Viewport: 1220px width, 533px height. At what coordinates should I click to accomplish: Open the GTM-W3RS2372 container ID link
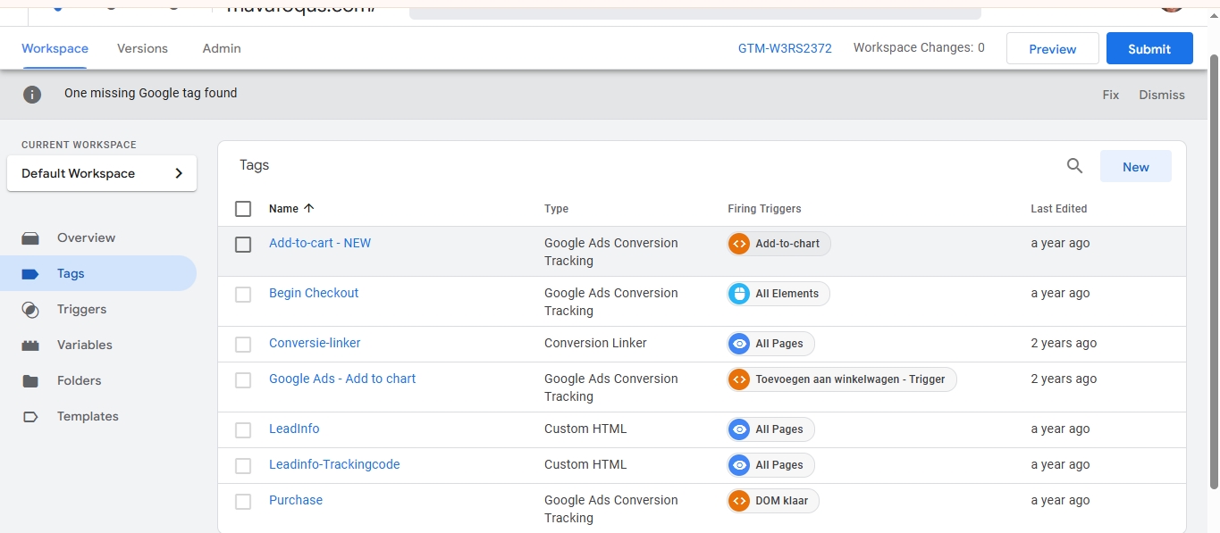tap(785, 48)
